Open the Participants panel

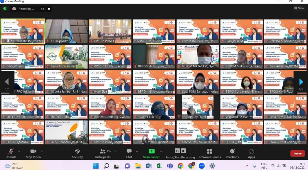click(103, 151)
